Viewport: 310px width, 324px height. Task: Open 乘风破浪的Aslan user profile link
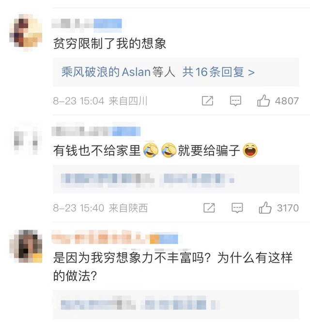tap(106, 72)
